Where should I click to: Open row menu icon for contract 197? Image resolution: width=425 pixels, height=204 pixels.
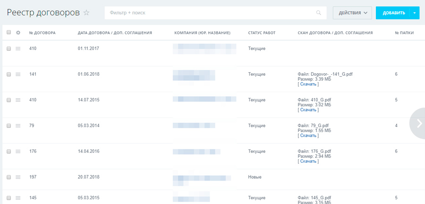(18, 177)
